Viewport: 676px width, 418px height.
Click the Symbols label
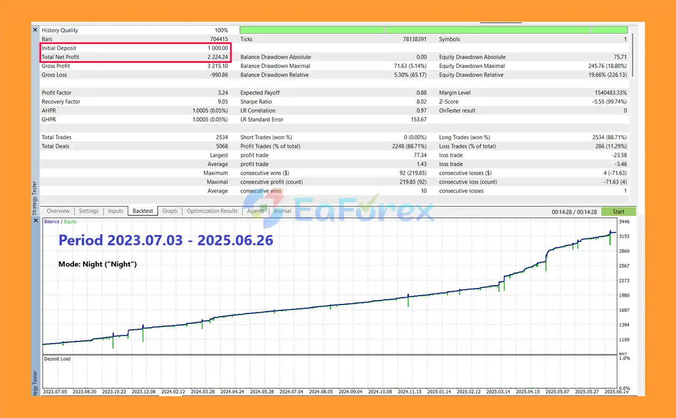coord(449,39)
